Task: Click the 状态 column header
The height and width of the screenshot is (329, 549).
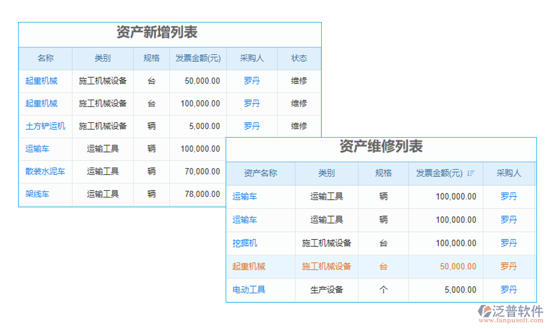Action: [x=299, y=58]
